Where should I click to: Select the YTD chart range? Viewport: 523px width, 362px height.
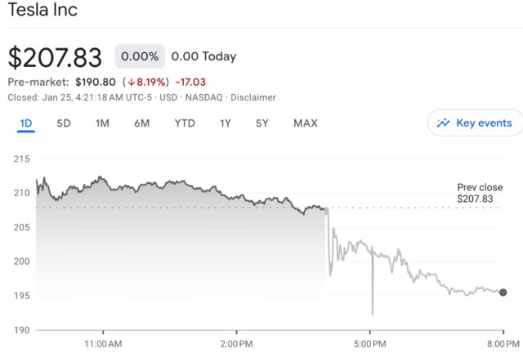coord(185,123)
